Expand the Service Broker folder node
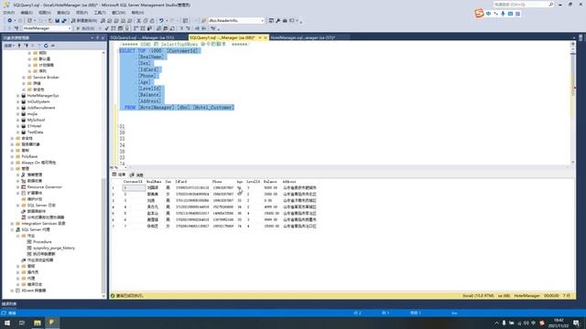Screen dimensions: 586x329 click(x=24, y=77)
